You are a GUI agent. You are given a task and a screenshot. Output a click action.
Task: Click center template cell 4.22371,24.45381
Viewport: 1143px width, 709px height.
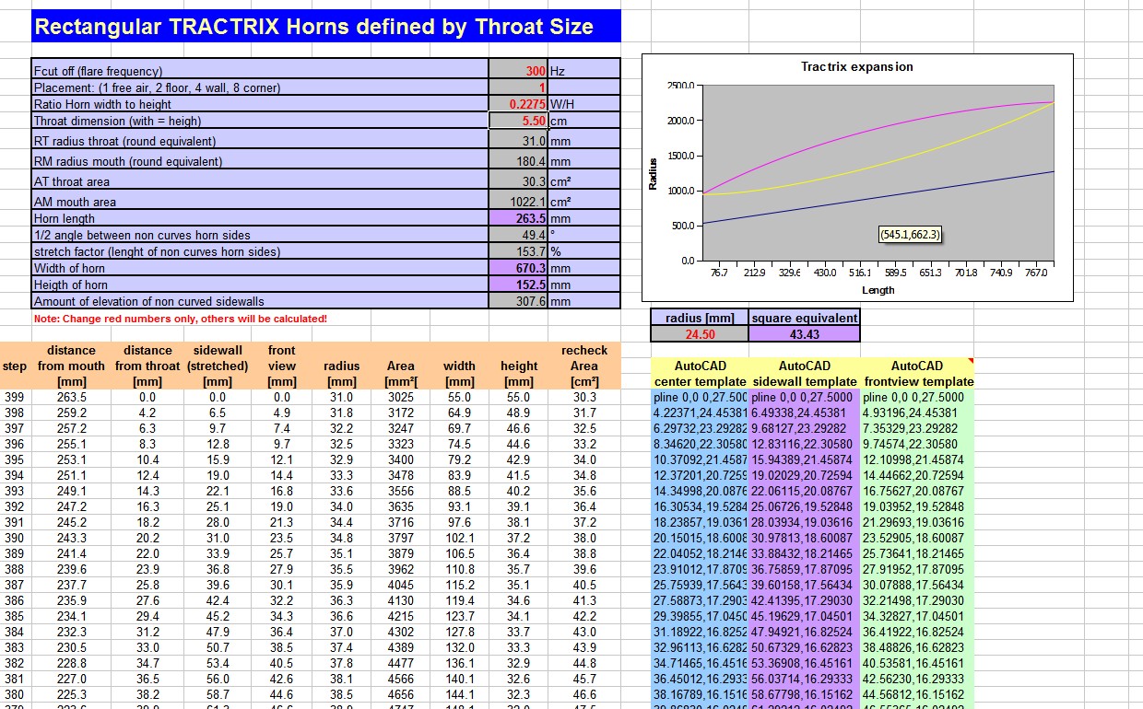(700, 413)
